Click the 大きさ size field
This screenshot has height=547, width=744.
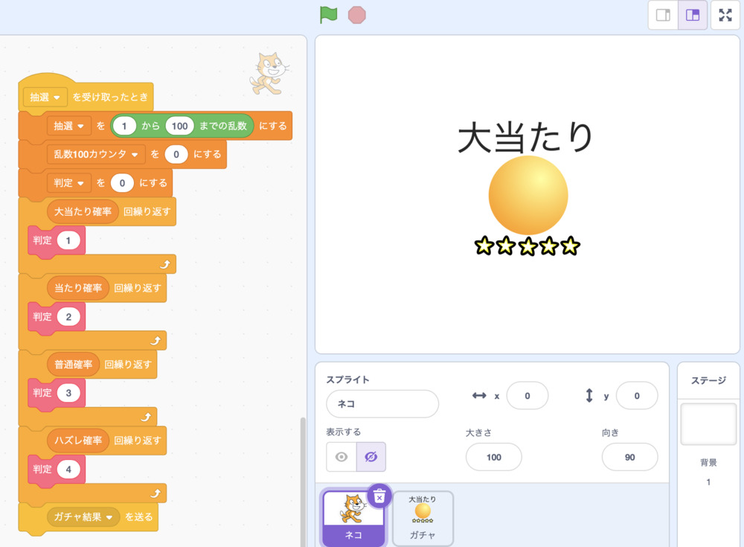point(493,457)
